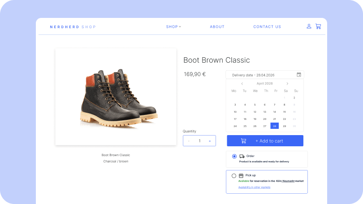Select April 24 in the calendar
The width and height of the screenshot is (363, 204).
coord(235,126)
